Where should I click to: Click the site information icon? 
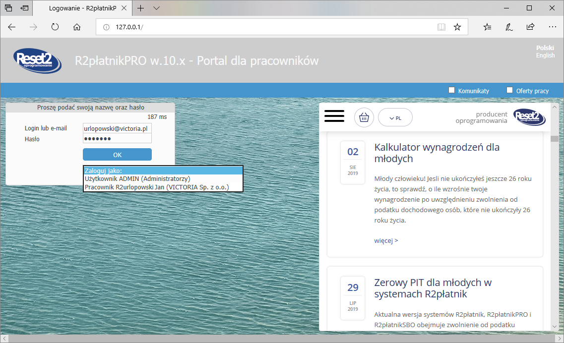[x=106, y=27]
